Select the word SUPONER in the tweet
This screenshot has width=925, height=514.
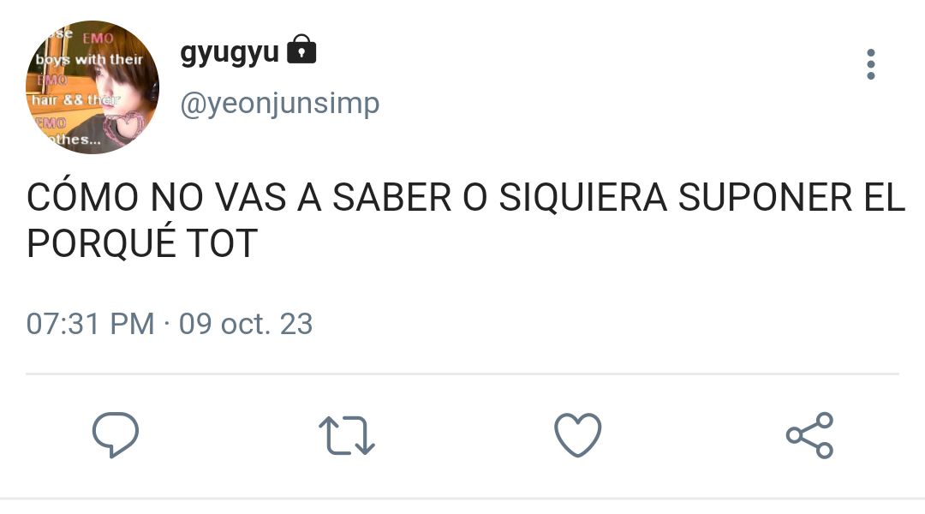coord(765,196)
